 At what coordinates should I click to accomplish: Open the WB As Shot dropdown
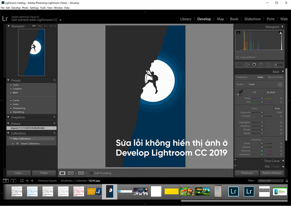272,92
